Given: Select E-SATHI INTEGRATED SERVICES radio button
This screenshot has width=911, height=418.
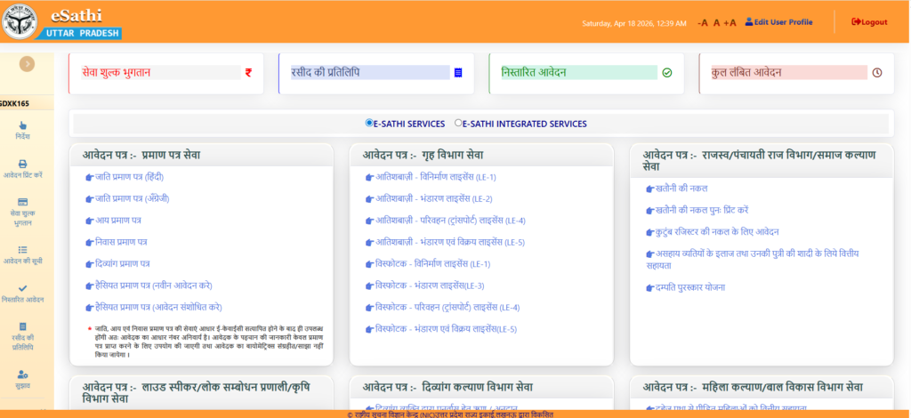Looking at the screenshot, I should 458,124.
